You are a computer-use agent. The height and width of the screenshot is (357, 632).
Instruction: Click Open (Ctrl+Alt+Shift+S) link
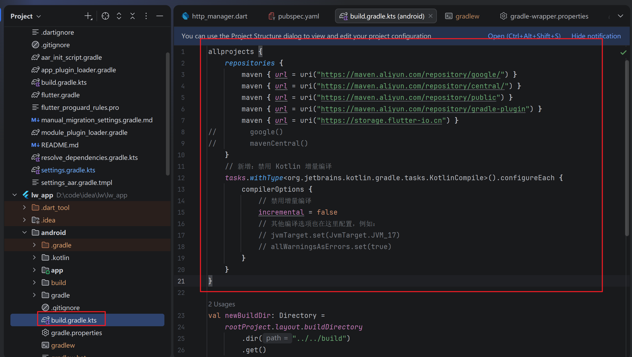[x=524, y=36]
